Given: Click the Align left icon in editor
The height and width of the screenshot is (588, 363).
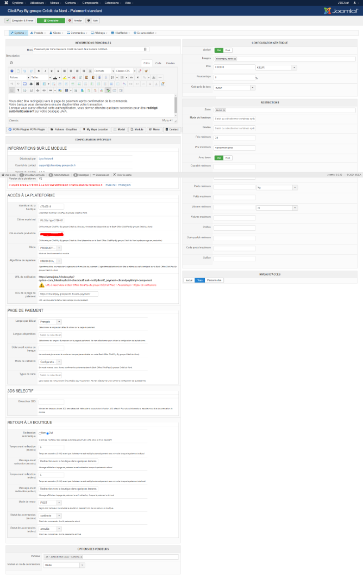Looking at the screenshot, I should pos(77,70).
